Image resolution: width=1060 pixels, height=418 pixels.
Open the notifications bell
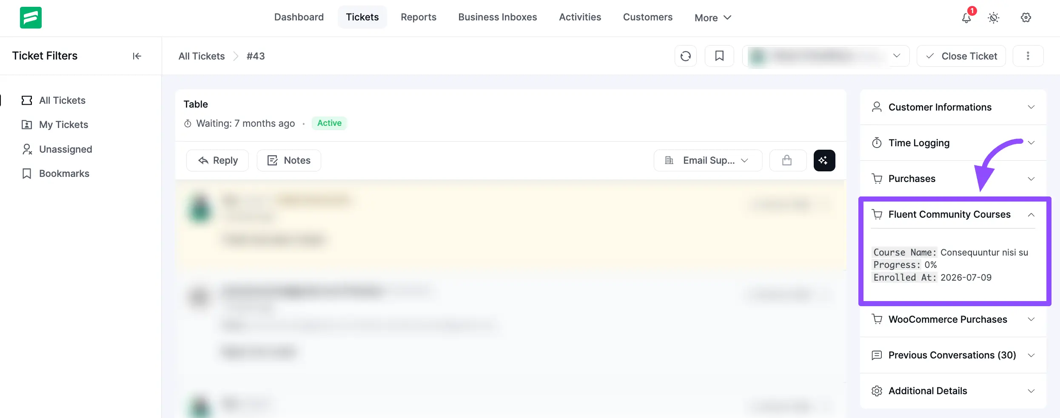coord(966,17)
